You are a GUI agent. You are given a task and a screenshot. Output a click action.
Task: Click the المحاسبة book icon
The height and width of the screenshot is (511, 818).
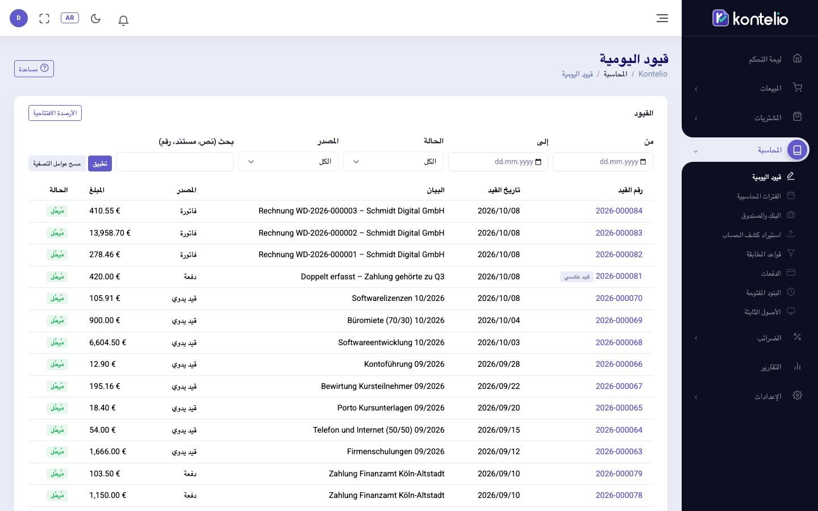click(797, 150)
